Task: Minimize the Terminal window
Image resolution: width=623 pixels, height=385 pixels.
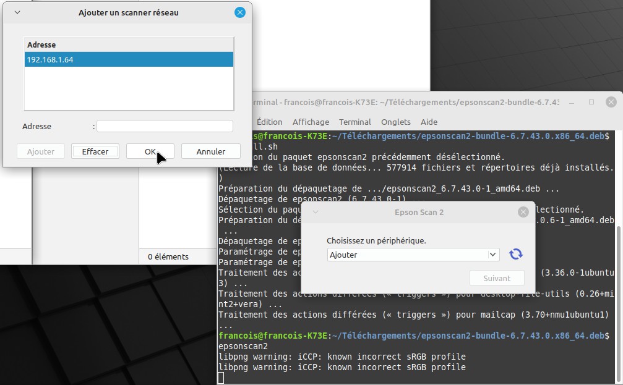Action: pos(572,103)
